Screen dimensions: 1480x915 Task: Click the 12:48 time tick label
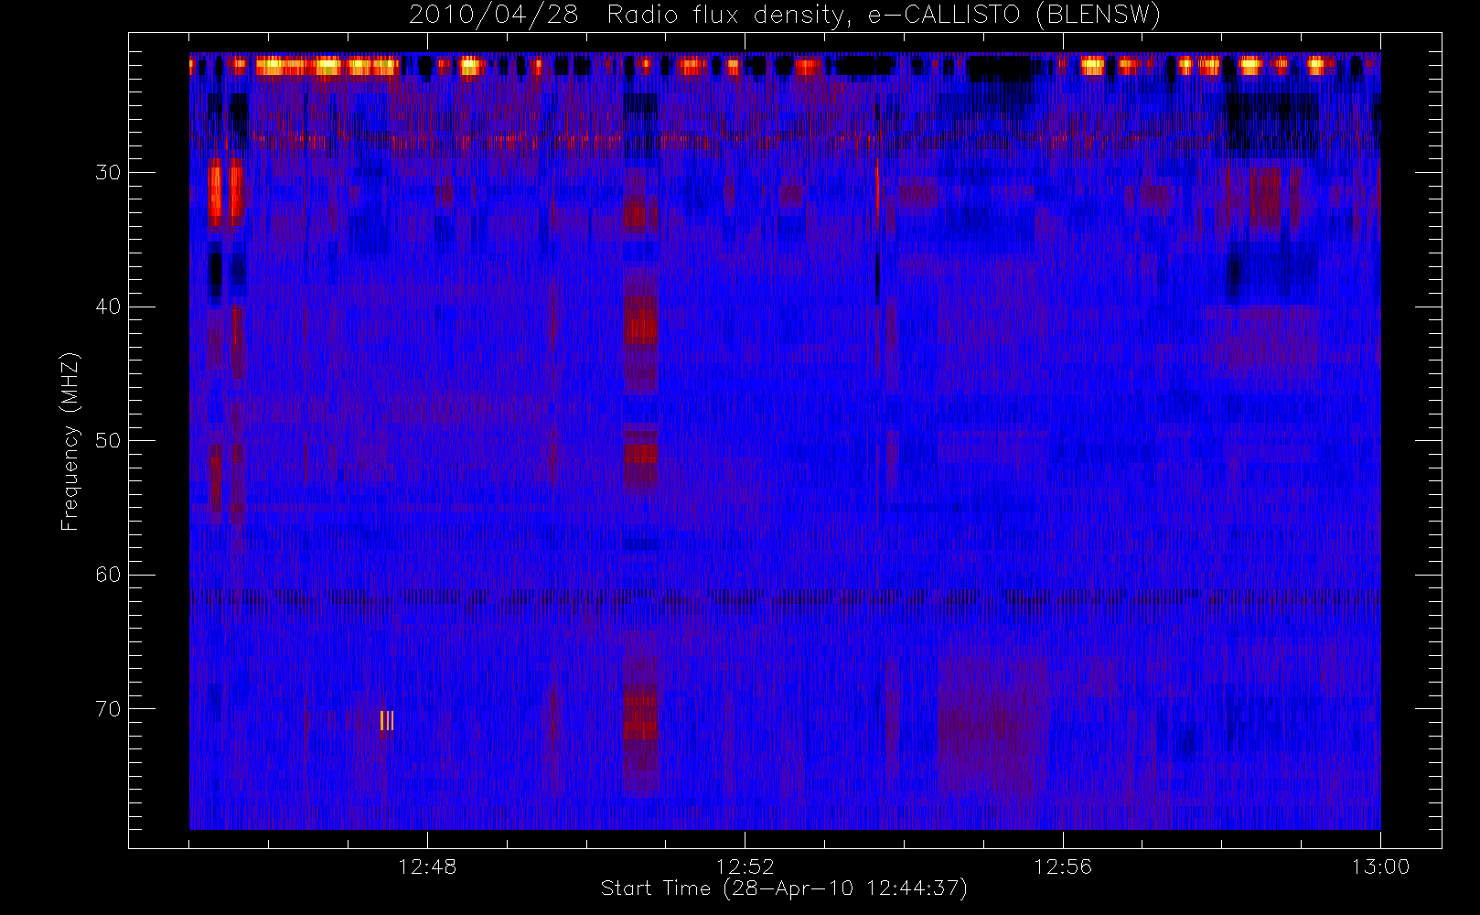coord(427,867)
